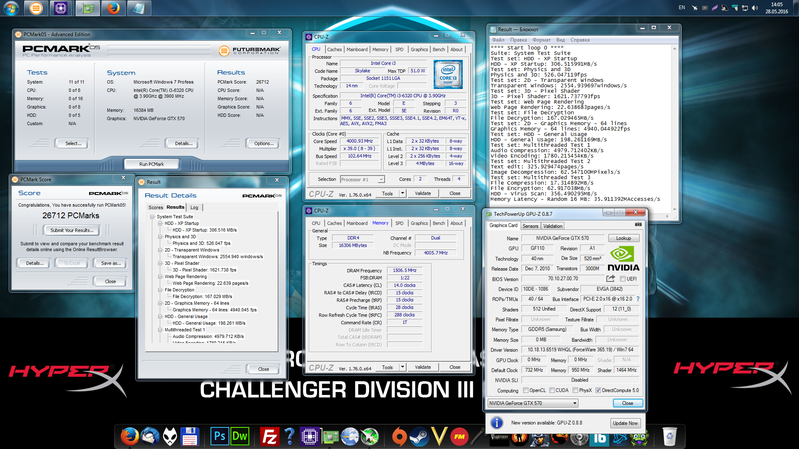
Task: Click the volume speaker tray icon
Action: pyautogui.click(x=755, y=8)
